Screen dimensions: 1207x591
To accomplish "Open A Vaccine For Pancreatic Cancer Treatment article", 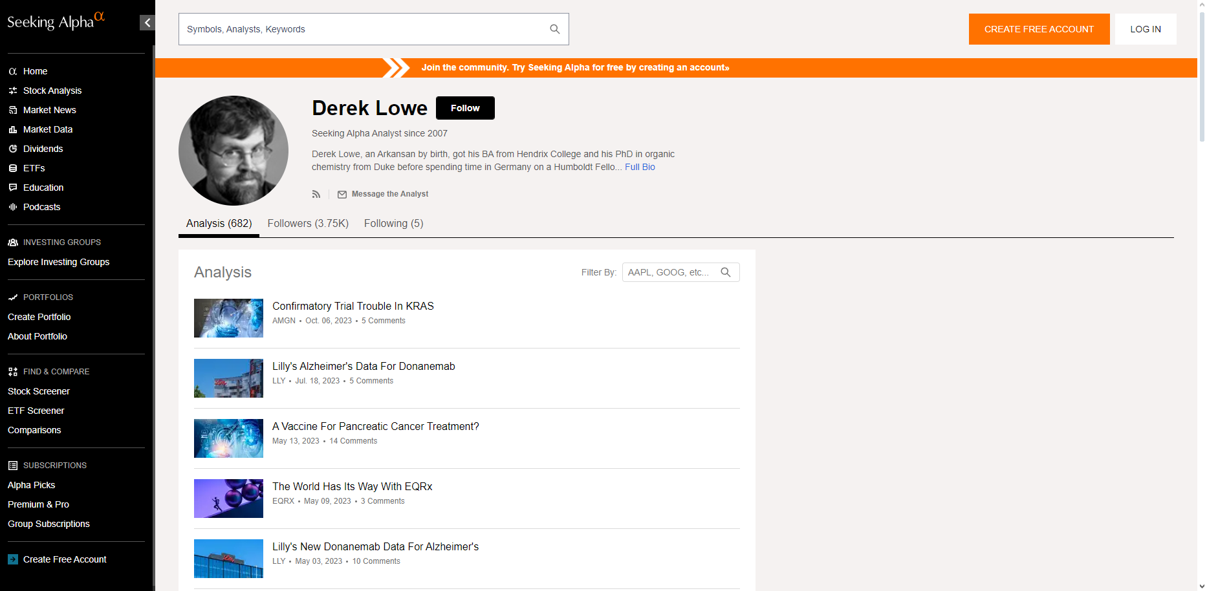I will coord(376,427).
